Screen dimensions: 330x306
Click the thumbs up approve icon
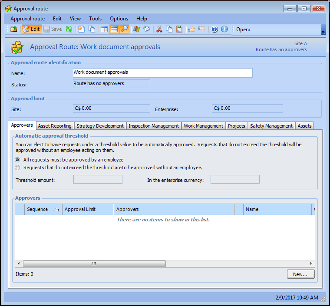[191, 29]
